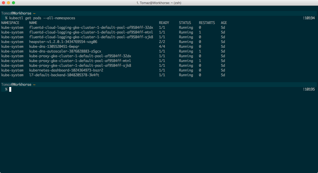Click restart count 1 for fluentd mtnl pod
The height and width of the screenshot is (173, 318).
coord(200,32)
